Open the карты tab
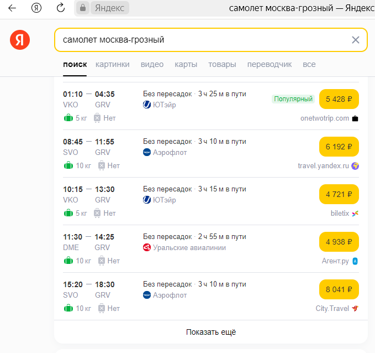 186,64
